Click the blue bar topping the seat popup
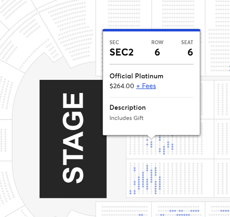The width and height of the screenshot is (230, 217). (151, 30)
